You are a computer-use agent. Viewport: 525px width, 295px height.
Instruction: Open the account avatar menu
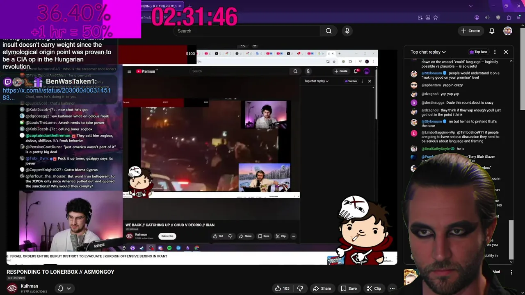[x=508, y=31]
